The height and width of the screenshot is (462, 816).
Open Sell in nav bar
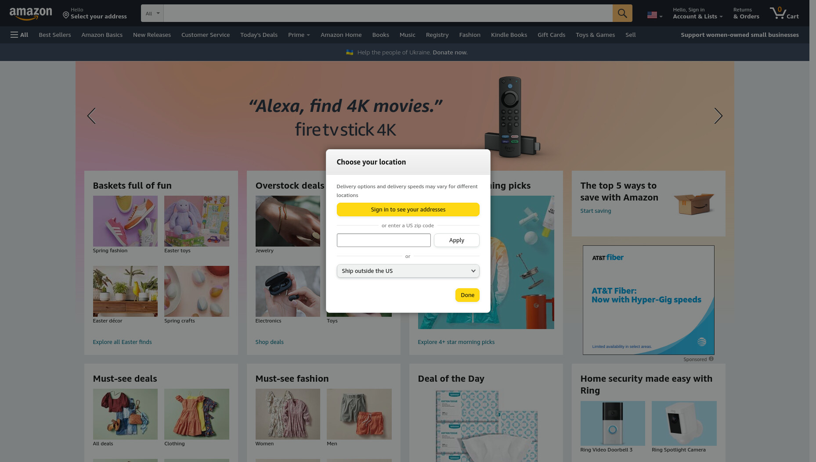pos(630,35)
